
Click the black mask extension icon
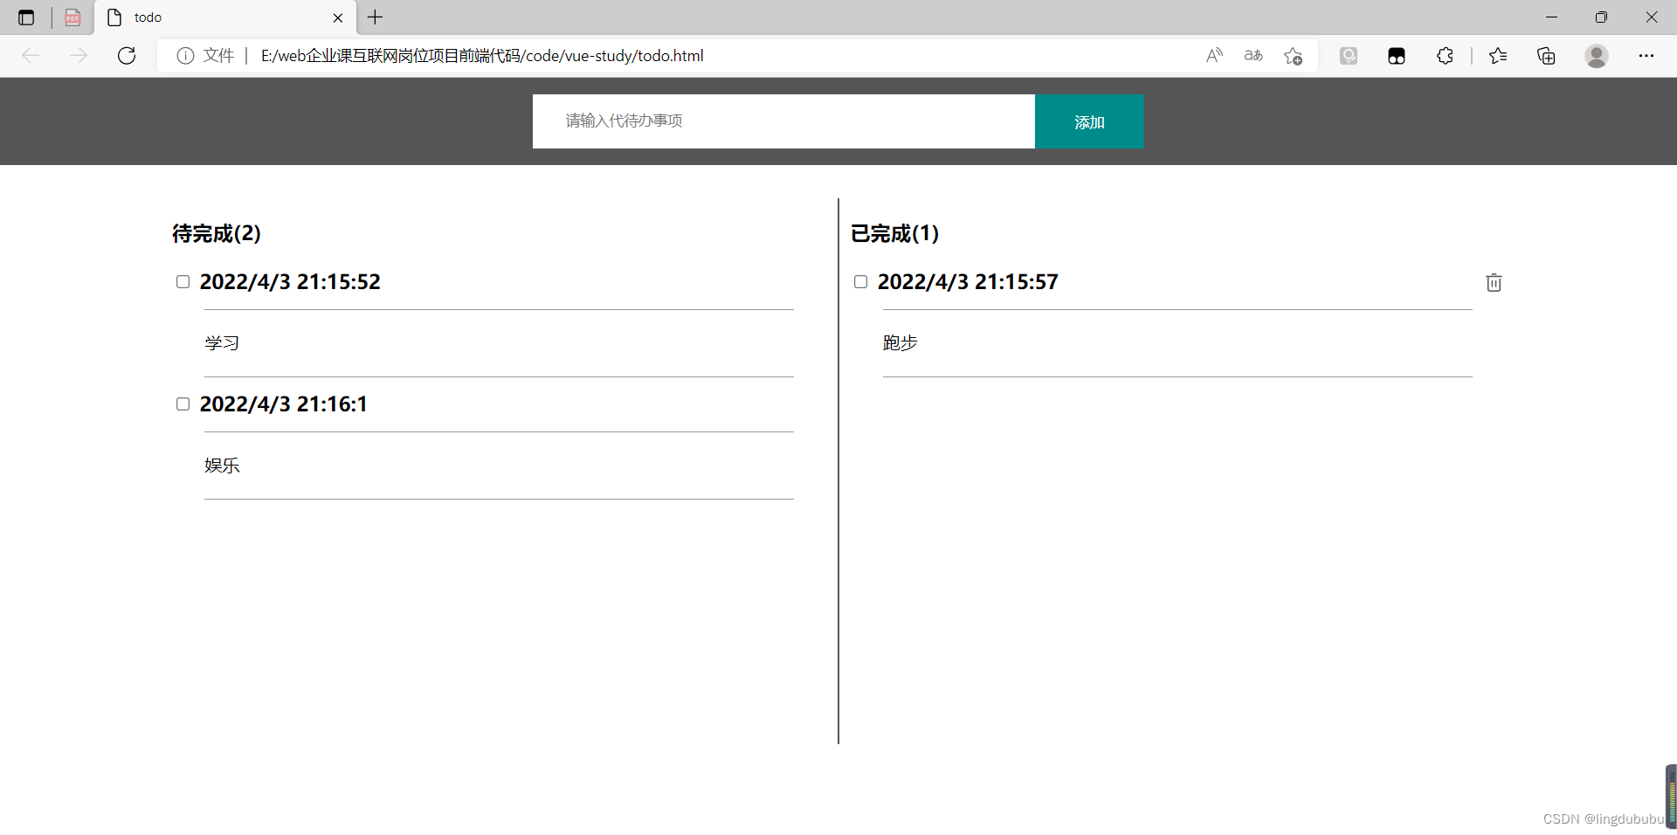(x=1397, y=56)
